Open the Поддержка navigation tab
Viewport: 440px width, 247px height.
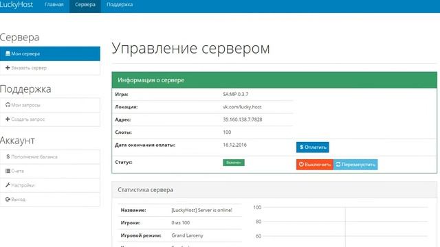click(120, 5)
